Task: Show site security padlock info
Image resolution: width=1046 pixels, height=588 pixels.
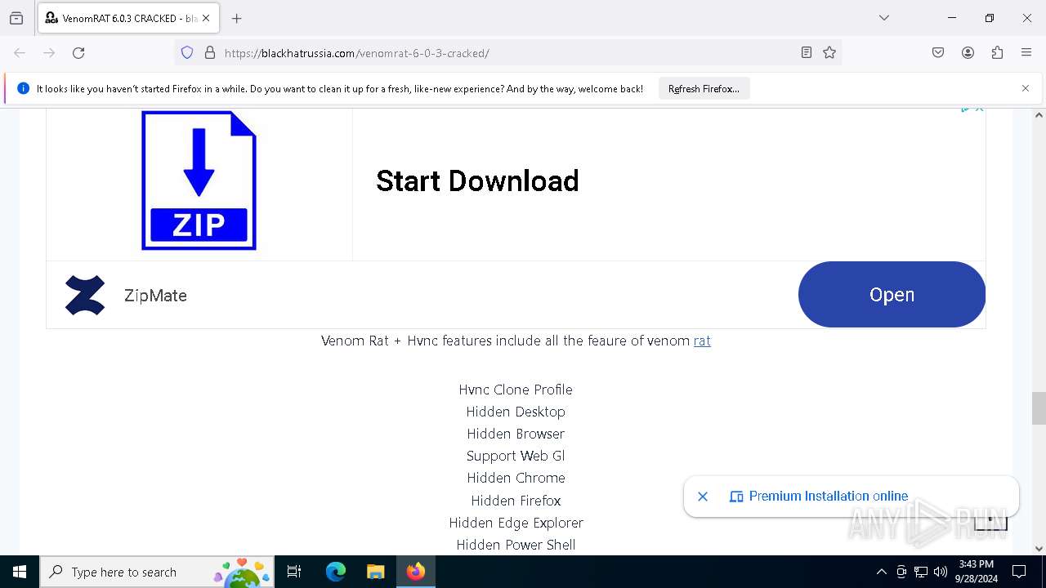Action: 210,53
